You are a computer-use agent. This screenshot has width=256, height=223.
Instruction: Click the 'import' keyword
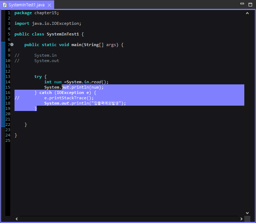pos(22,23)
